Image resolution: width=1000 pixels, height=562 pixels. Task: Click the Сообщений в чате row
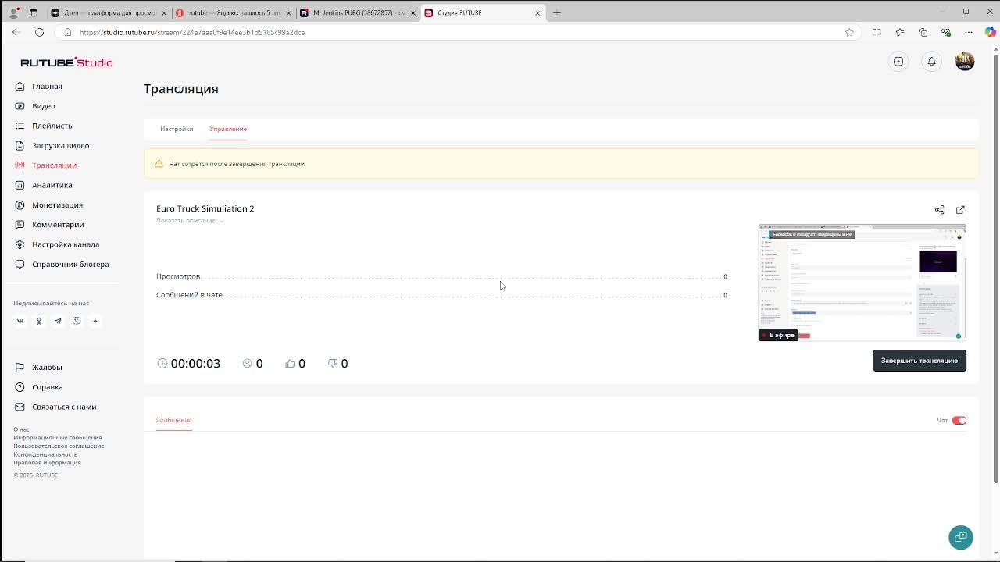[x=441, y=295]
